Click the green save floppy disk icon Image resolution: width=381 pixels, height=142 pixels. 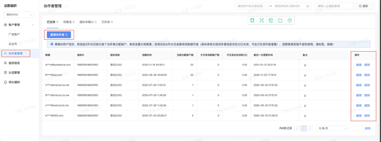[x=271, y=20]
